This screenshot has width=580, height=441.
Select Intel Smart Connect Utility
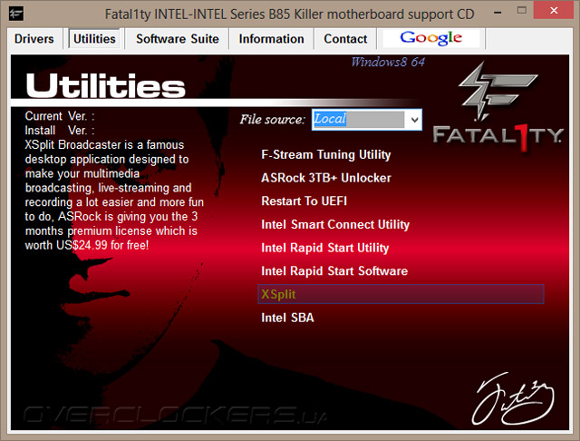335,224
